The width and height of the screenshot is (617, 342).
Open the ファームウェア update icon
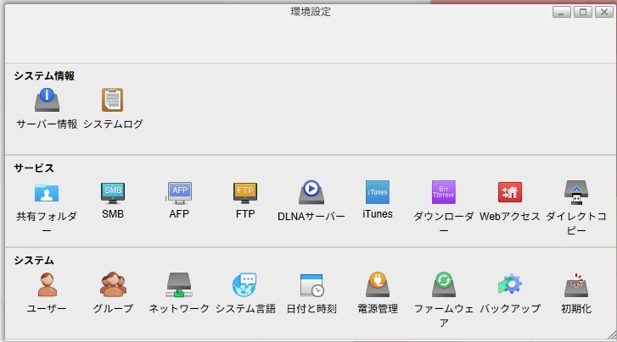tap(444, 284)
